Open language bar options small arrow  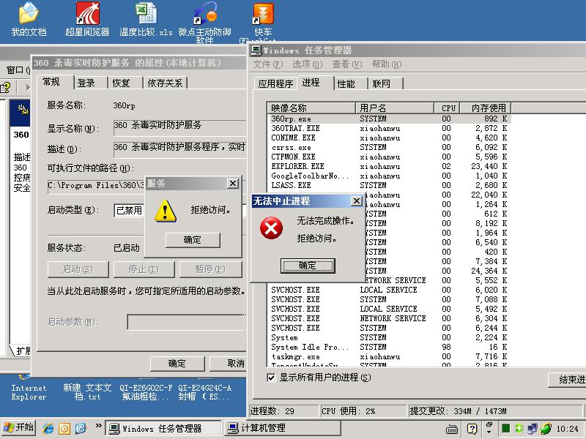(x=489, y=431)
